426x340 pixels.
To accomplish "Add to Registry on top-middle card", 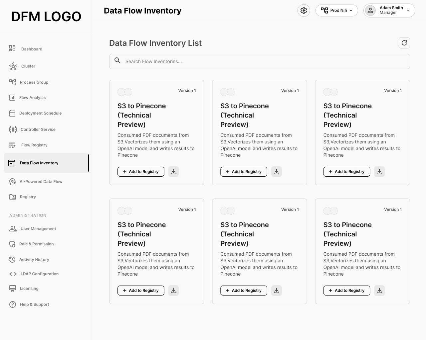I will 244,172.
